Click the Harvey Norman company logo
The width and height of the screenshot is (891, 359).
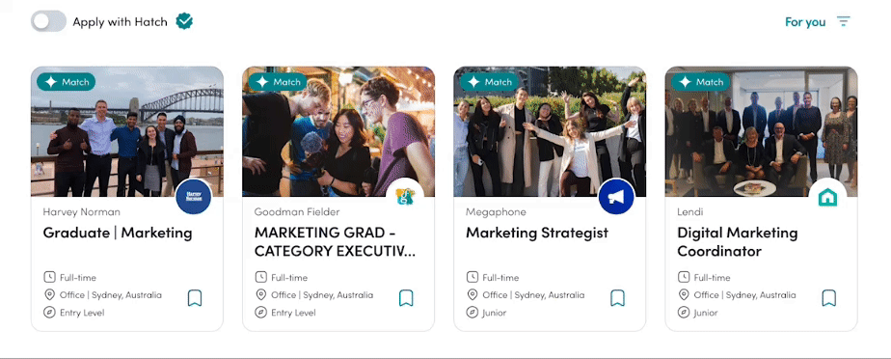point(194,197)
